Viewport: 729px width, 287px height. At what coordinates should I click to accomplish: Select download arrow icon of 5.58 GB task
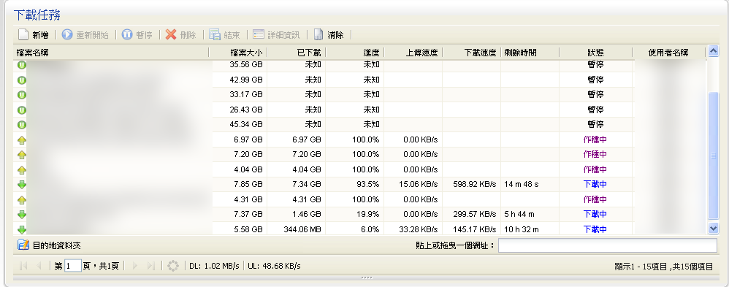click(21, 230)
